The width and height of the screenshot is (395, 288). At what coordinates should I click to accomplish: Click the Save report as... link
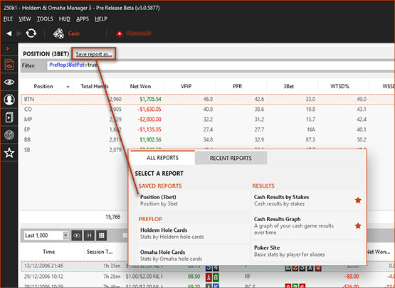(94, 54)
